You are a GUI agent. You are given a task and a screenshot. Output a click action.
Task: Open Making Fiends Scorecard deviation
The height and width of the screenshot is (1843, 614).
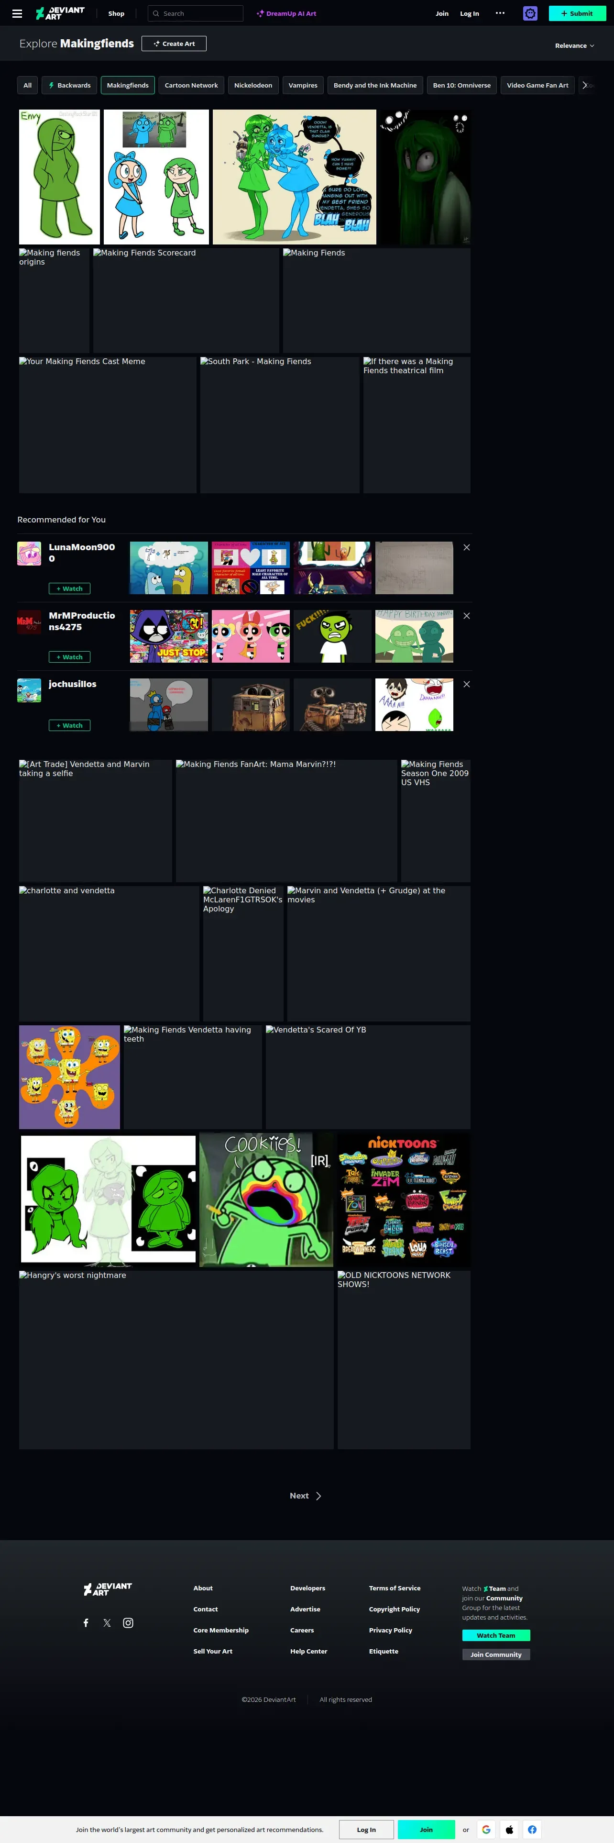186,300
